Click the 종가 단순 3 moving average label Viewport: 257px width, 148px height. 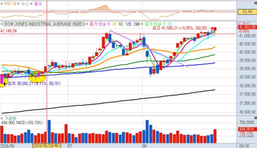[155, 24]
